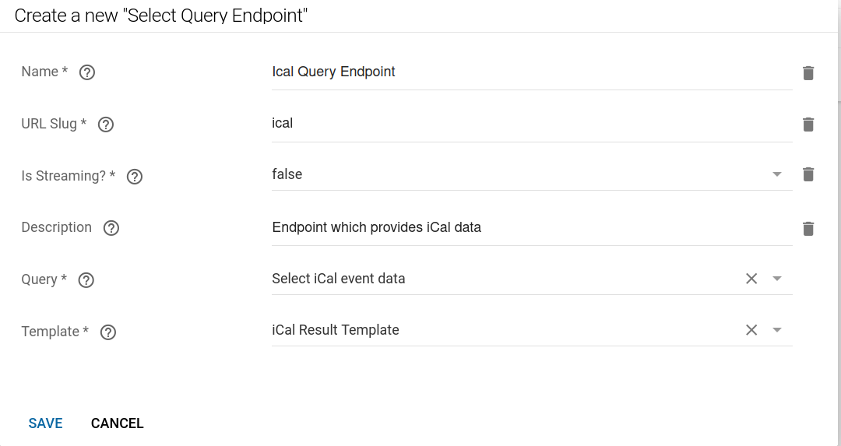Remove the Is Streaming value via trash
The height and width of the screenshot is (446, 841).
coord(808,174)
